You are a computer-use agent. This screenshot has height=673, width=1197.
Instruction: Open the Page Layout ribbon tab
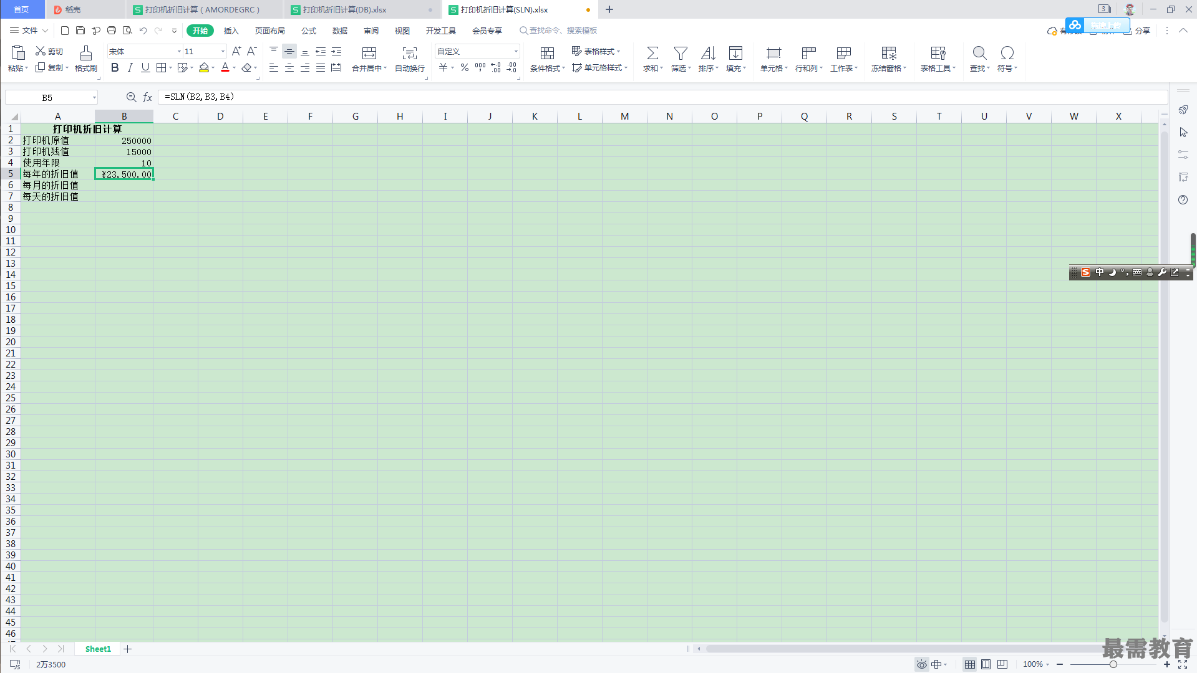coord(270,31)
